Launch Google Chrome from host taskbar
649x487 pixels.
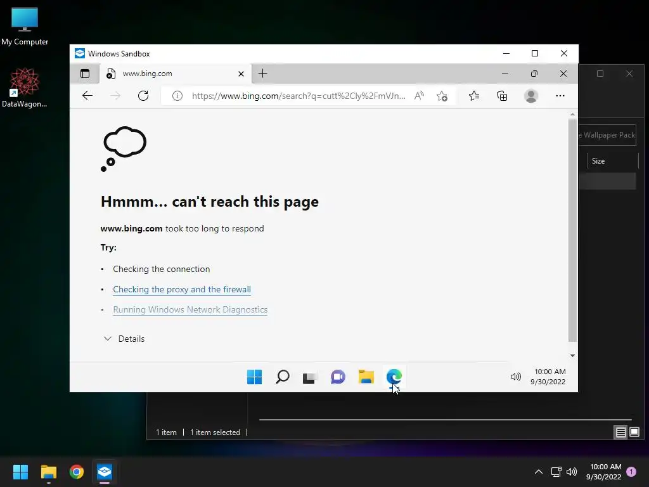tap(77, 472)
